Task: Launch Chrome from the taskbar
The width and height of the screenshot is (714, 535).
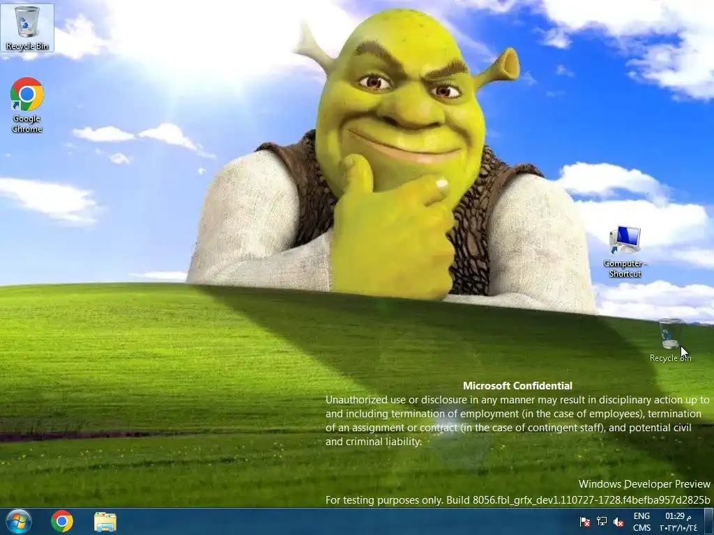Action: click(62, 521)
